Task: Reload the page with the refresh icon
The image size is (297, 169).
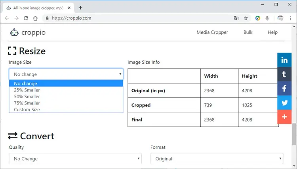Action: click(x=26, y=18)
